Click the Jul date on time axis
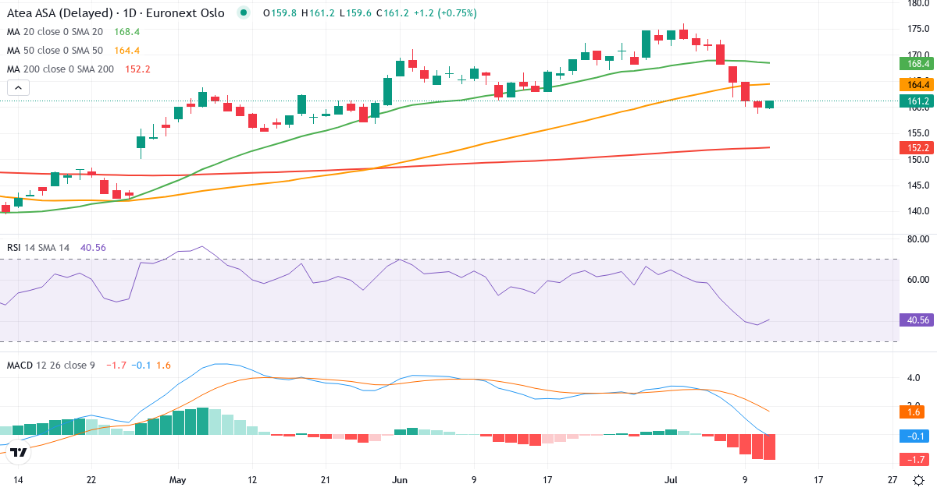The image size is (937, 491). point(672,479)
